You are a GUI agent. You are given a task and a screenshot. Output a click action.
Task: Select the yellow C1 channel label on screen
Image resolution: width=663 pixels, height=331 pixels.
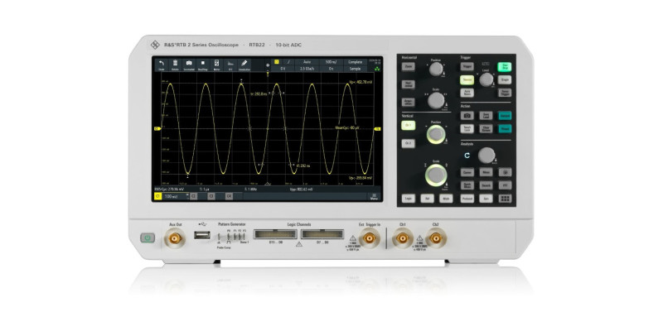coord(157,196)
